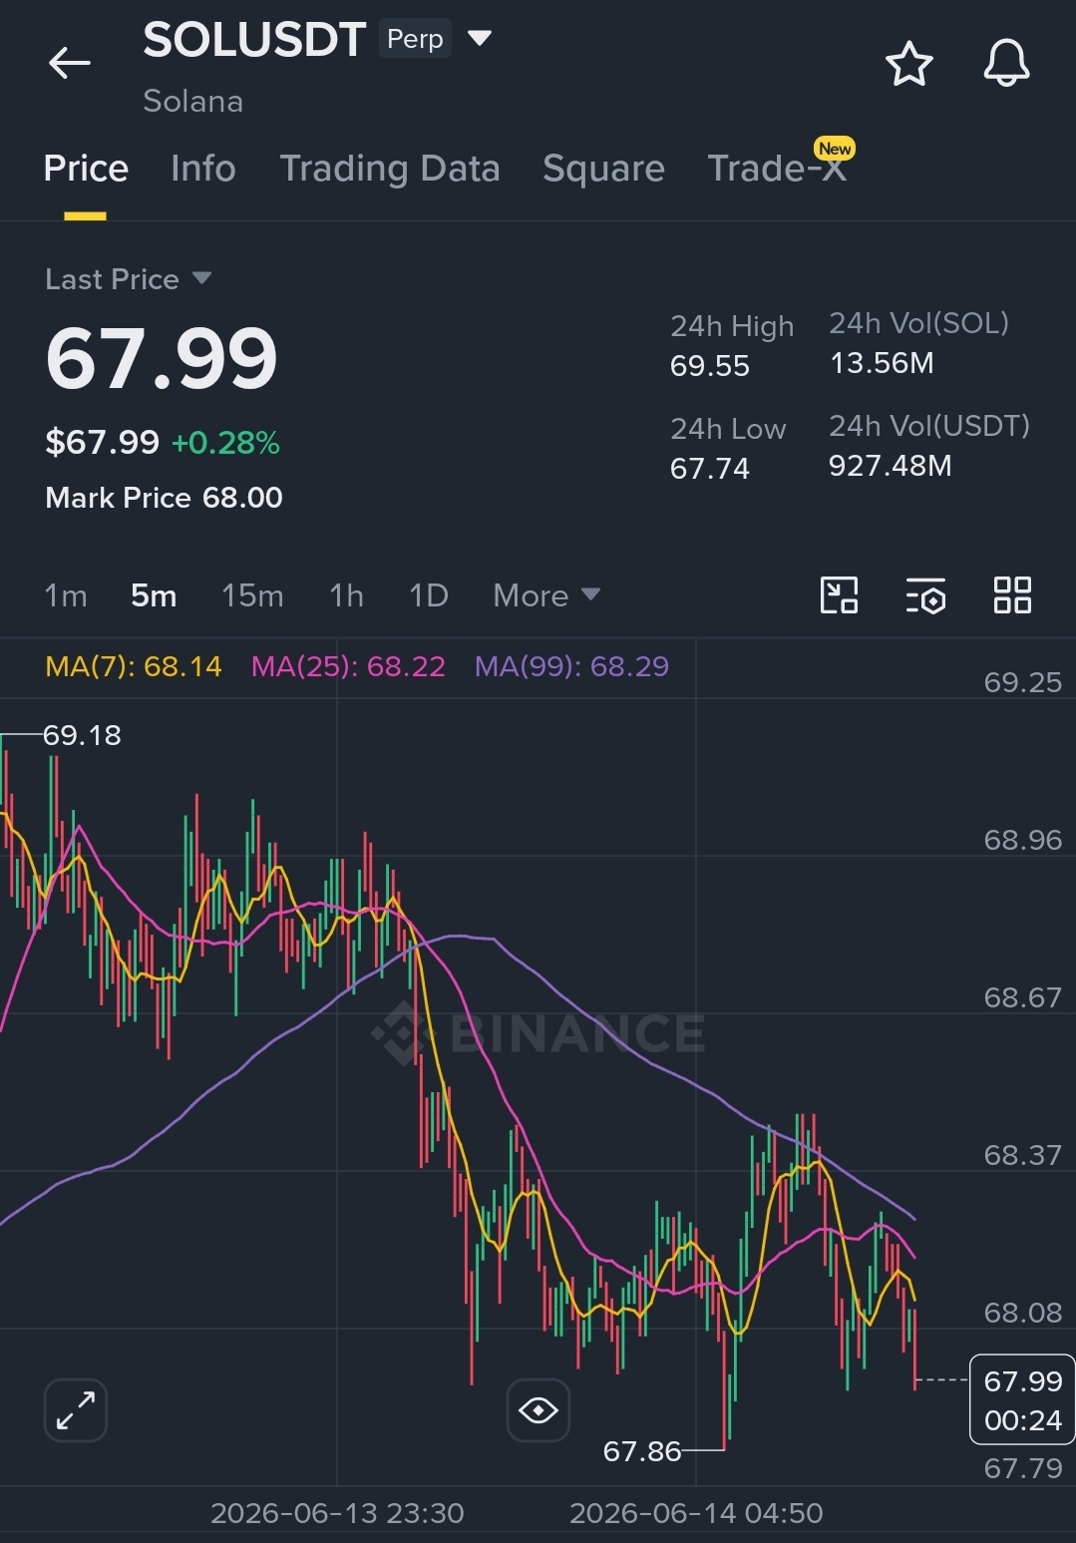Open the picture-in-picture chart icon
The height and width of the screenshot is (1543, 1076).
click(839, 595)
